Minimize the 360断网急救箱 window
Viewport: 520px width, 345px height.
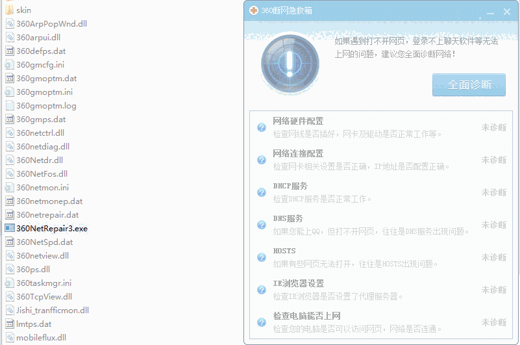491,12
